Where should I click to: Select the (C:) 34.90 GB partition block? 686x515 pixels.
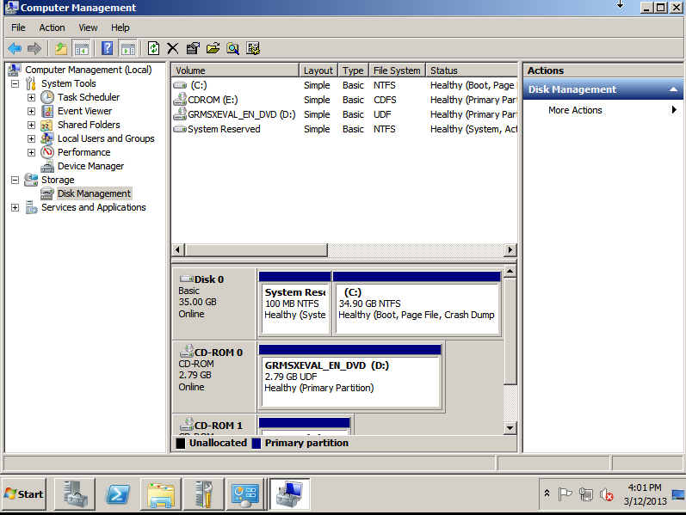click(x=417, y=303)
